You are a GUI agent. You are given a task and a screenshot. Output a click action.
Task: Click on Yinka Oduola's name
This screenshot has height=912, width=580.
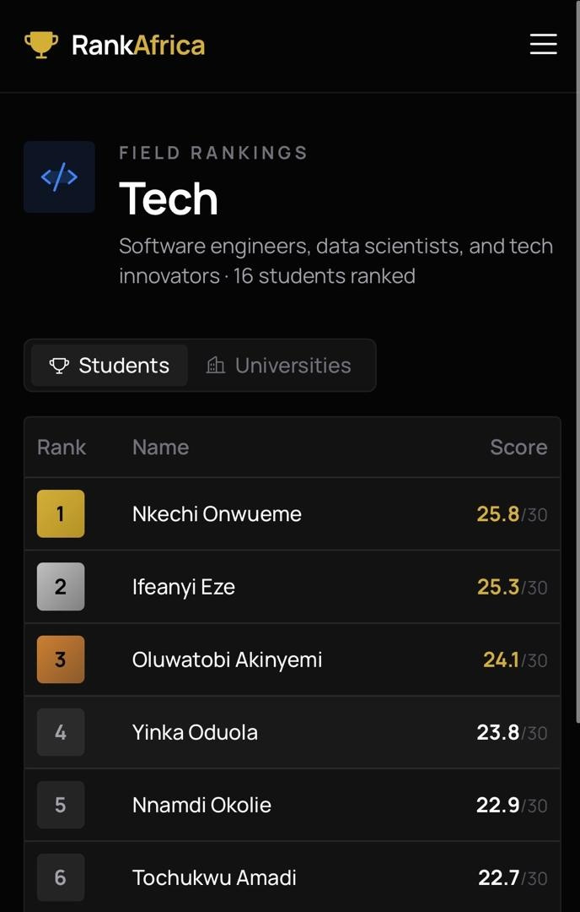195,732
